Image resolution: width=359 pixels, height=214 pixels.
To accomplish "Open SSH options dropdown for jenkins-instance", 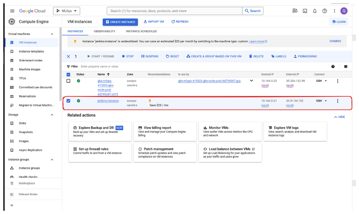I will tap(326, 101).
